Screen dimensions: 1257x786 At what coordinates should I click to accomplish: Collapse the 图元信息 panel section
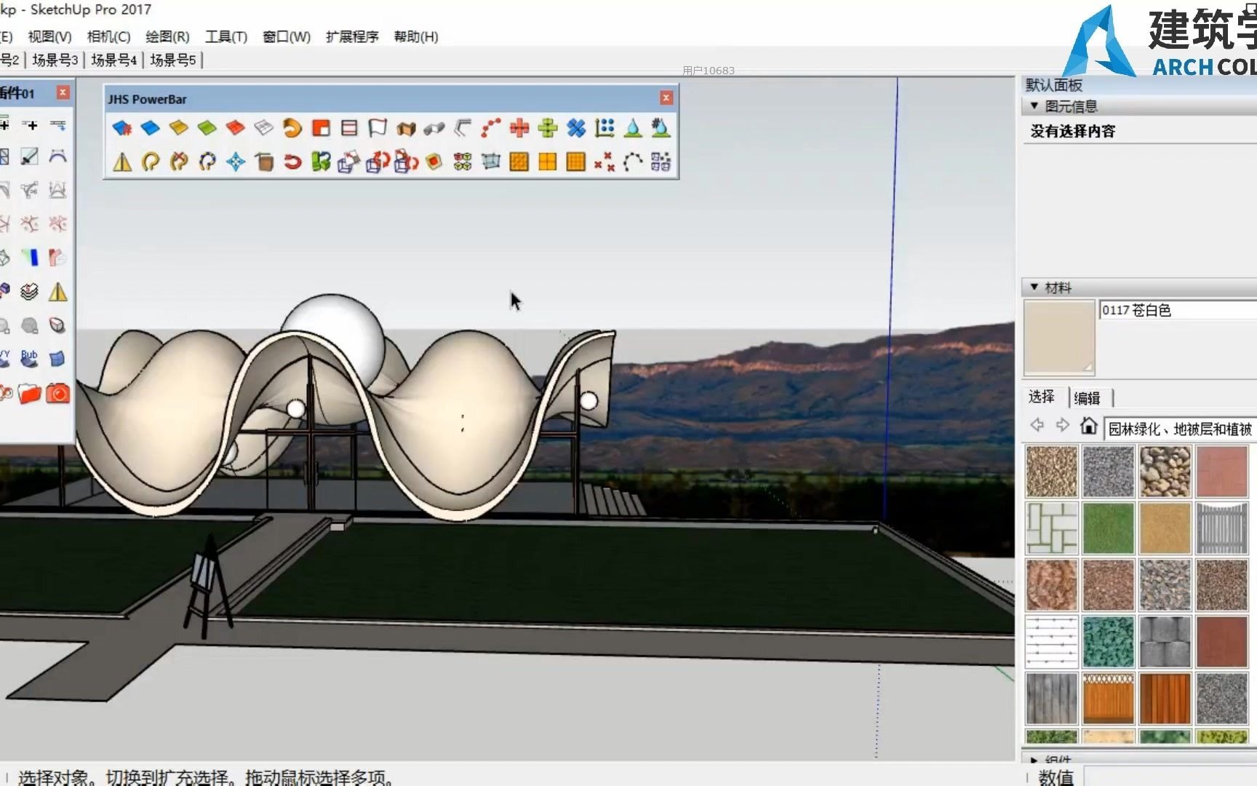tap(1035, 106)
